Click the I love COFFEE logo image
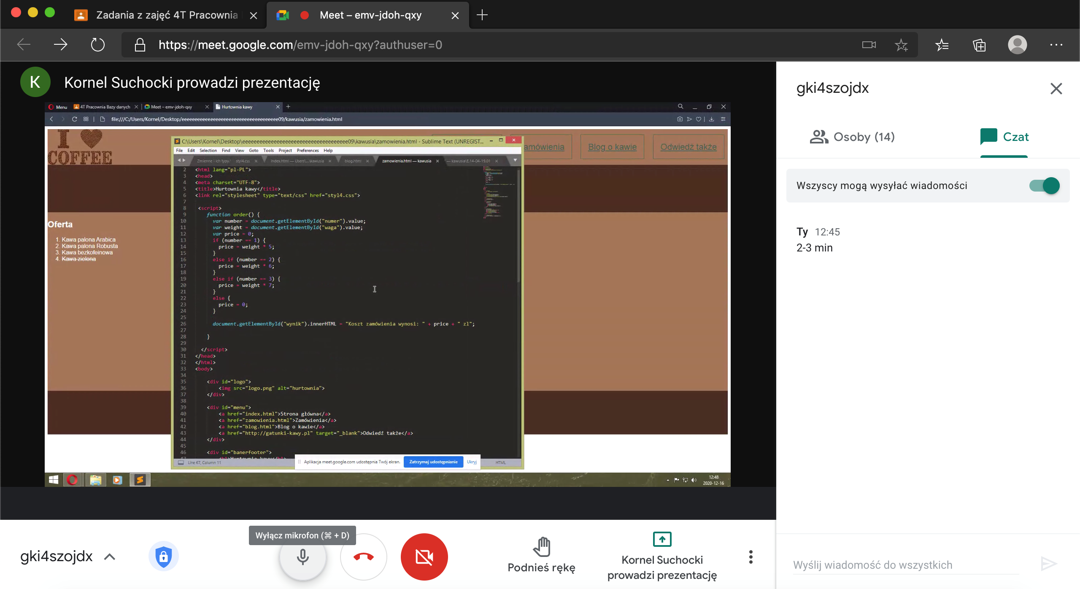 point(80,147)
